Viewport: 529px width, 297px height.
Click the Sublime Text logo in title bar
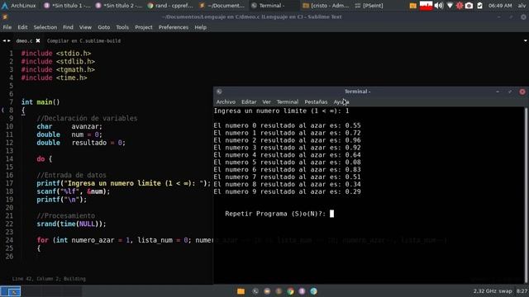click(x=5, y=16)
